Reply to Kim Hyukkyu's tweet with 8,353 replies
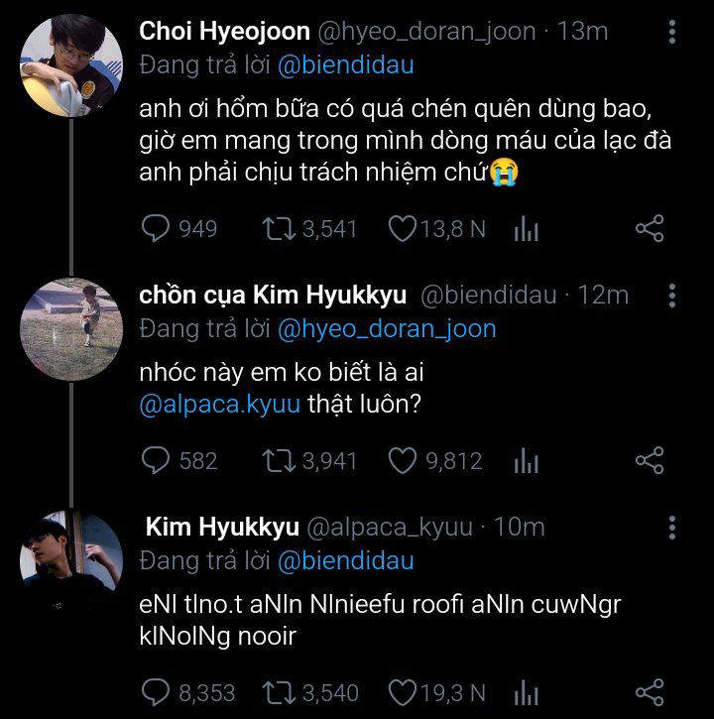The width and height of the screenshot is (714, 719). tap(157, 692)
